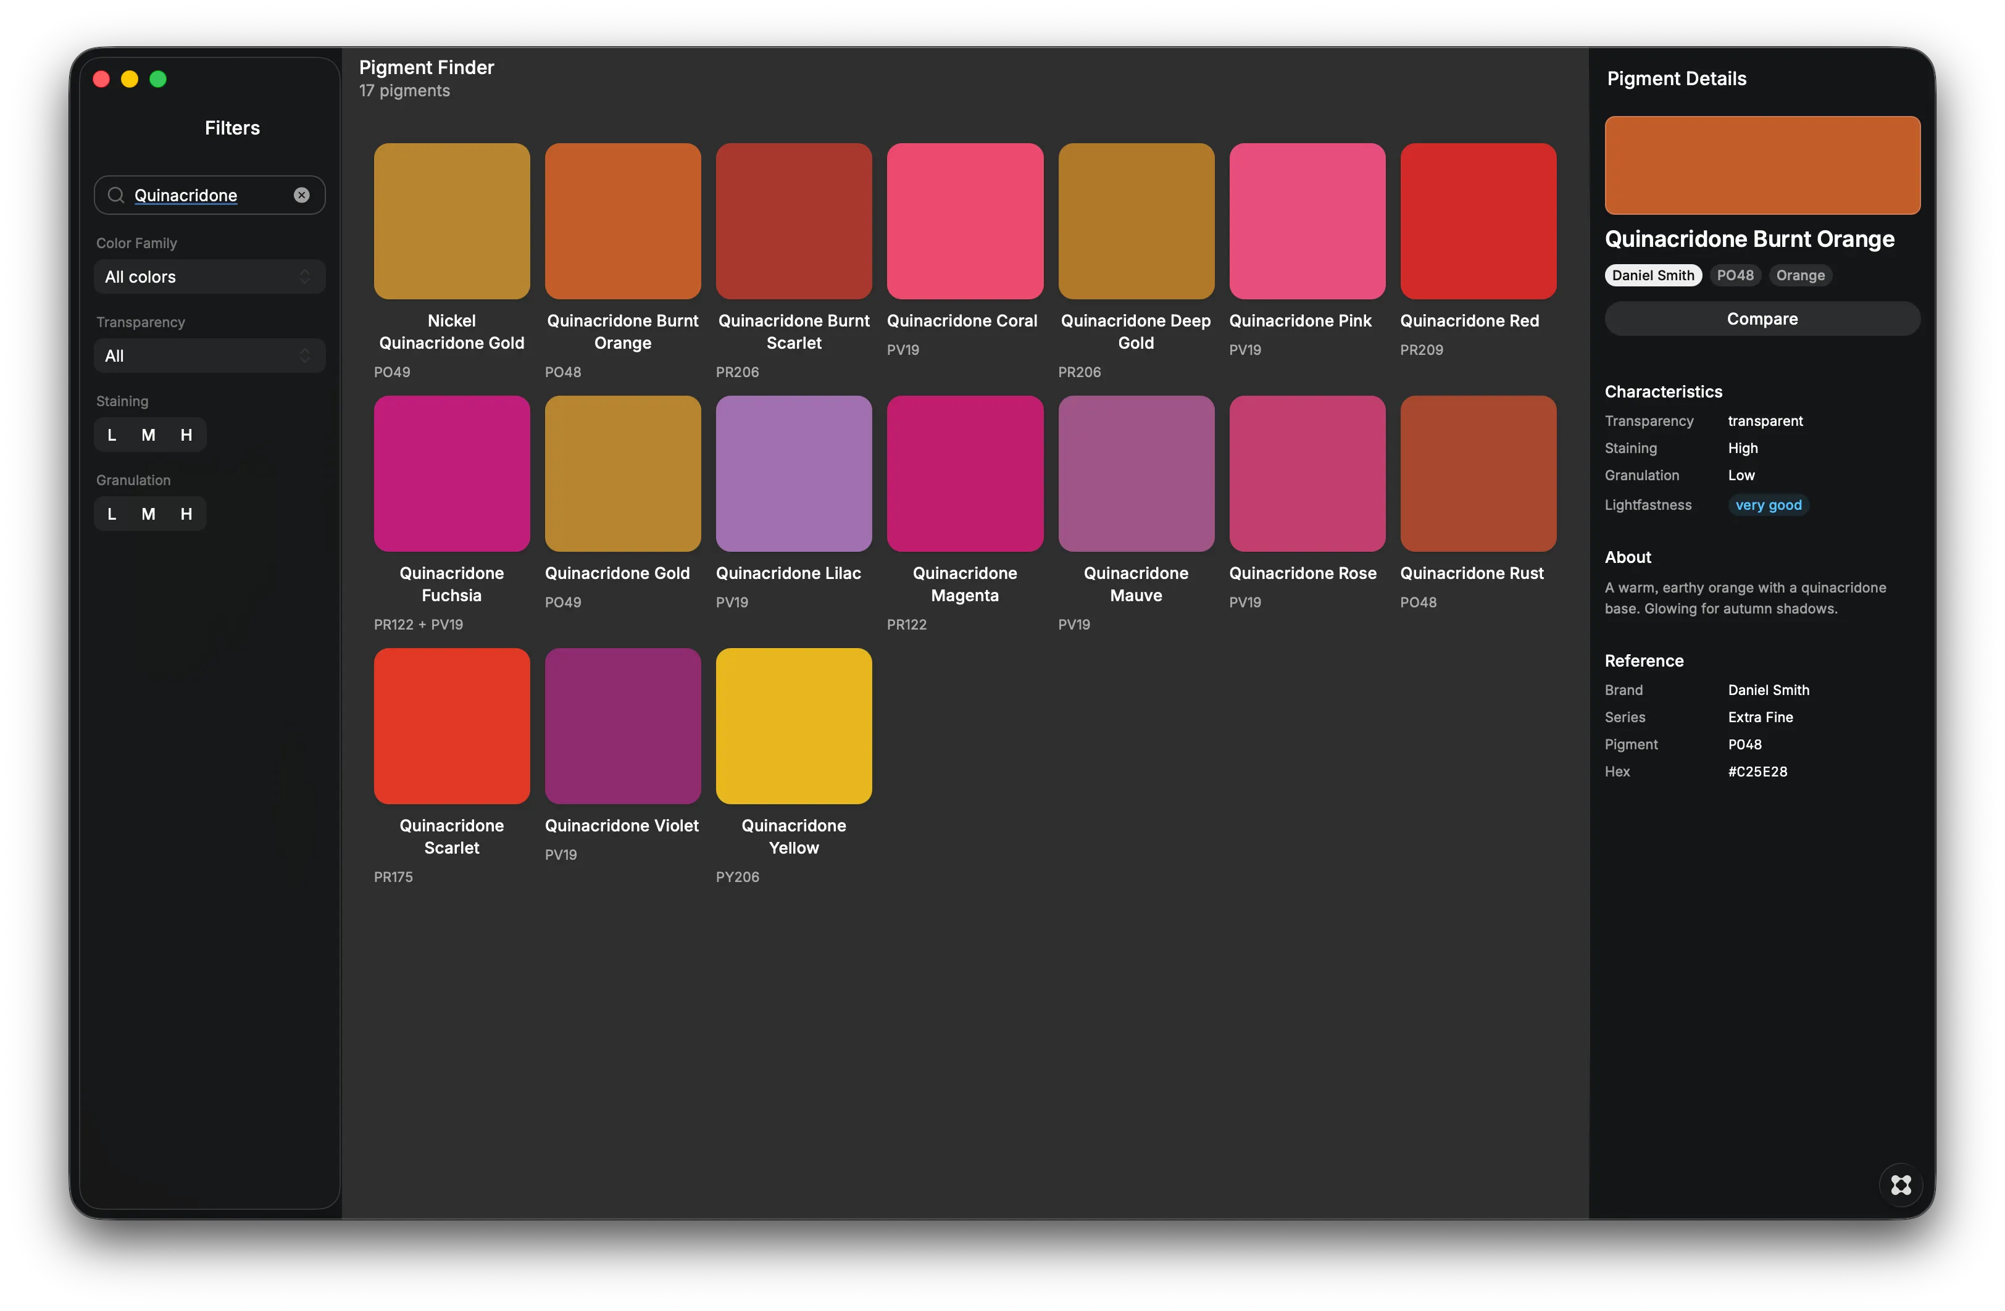Click the green fullscreen window button

[157, 79]
